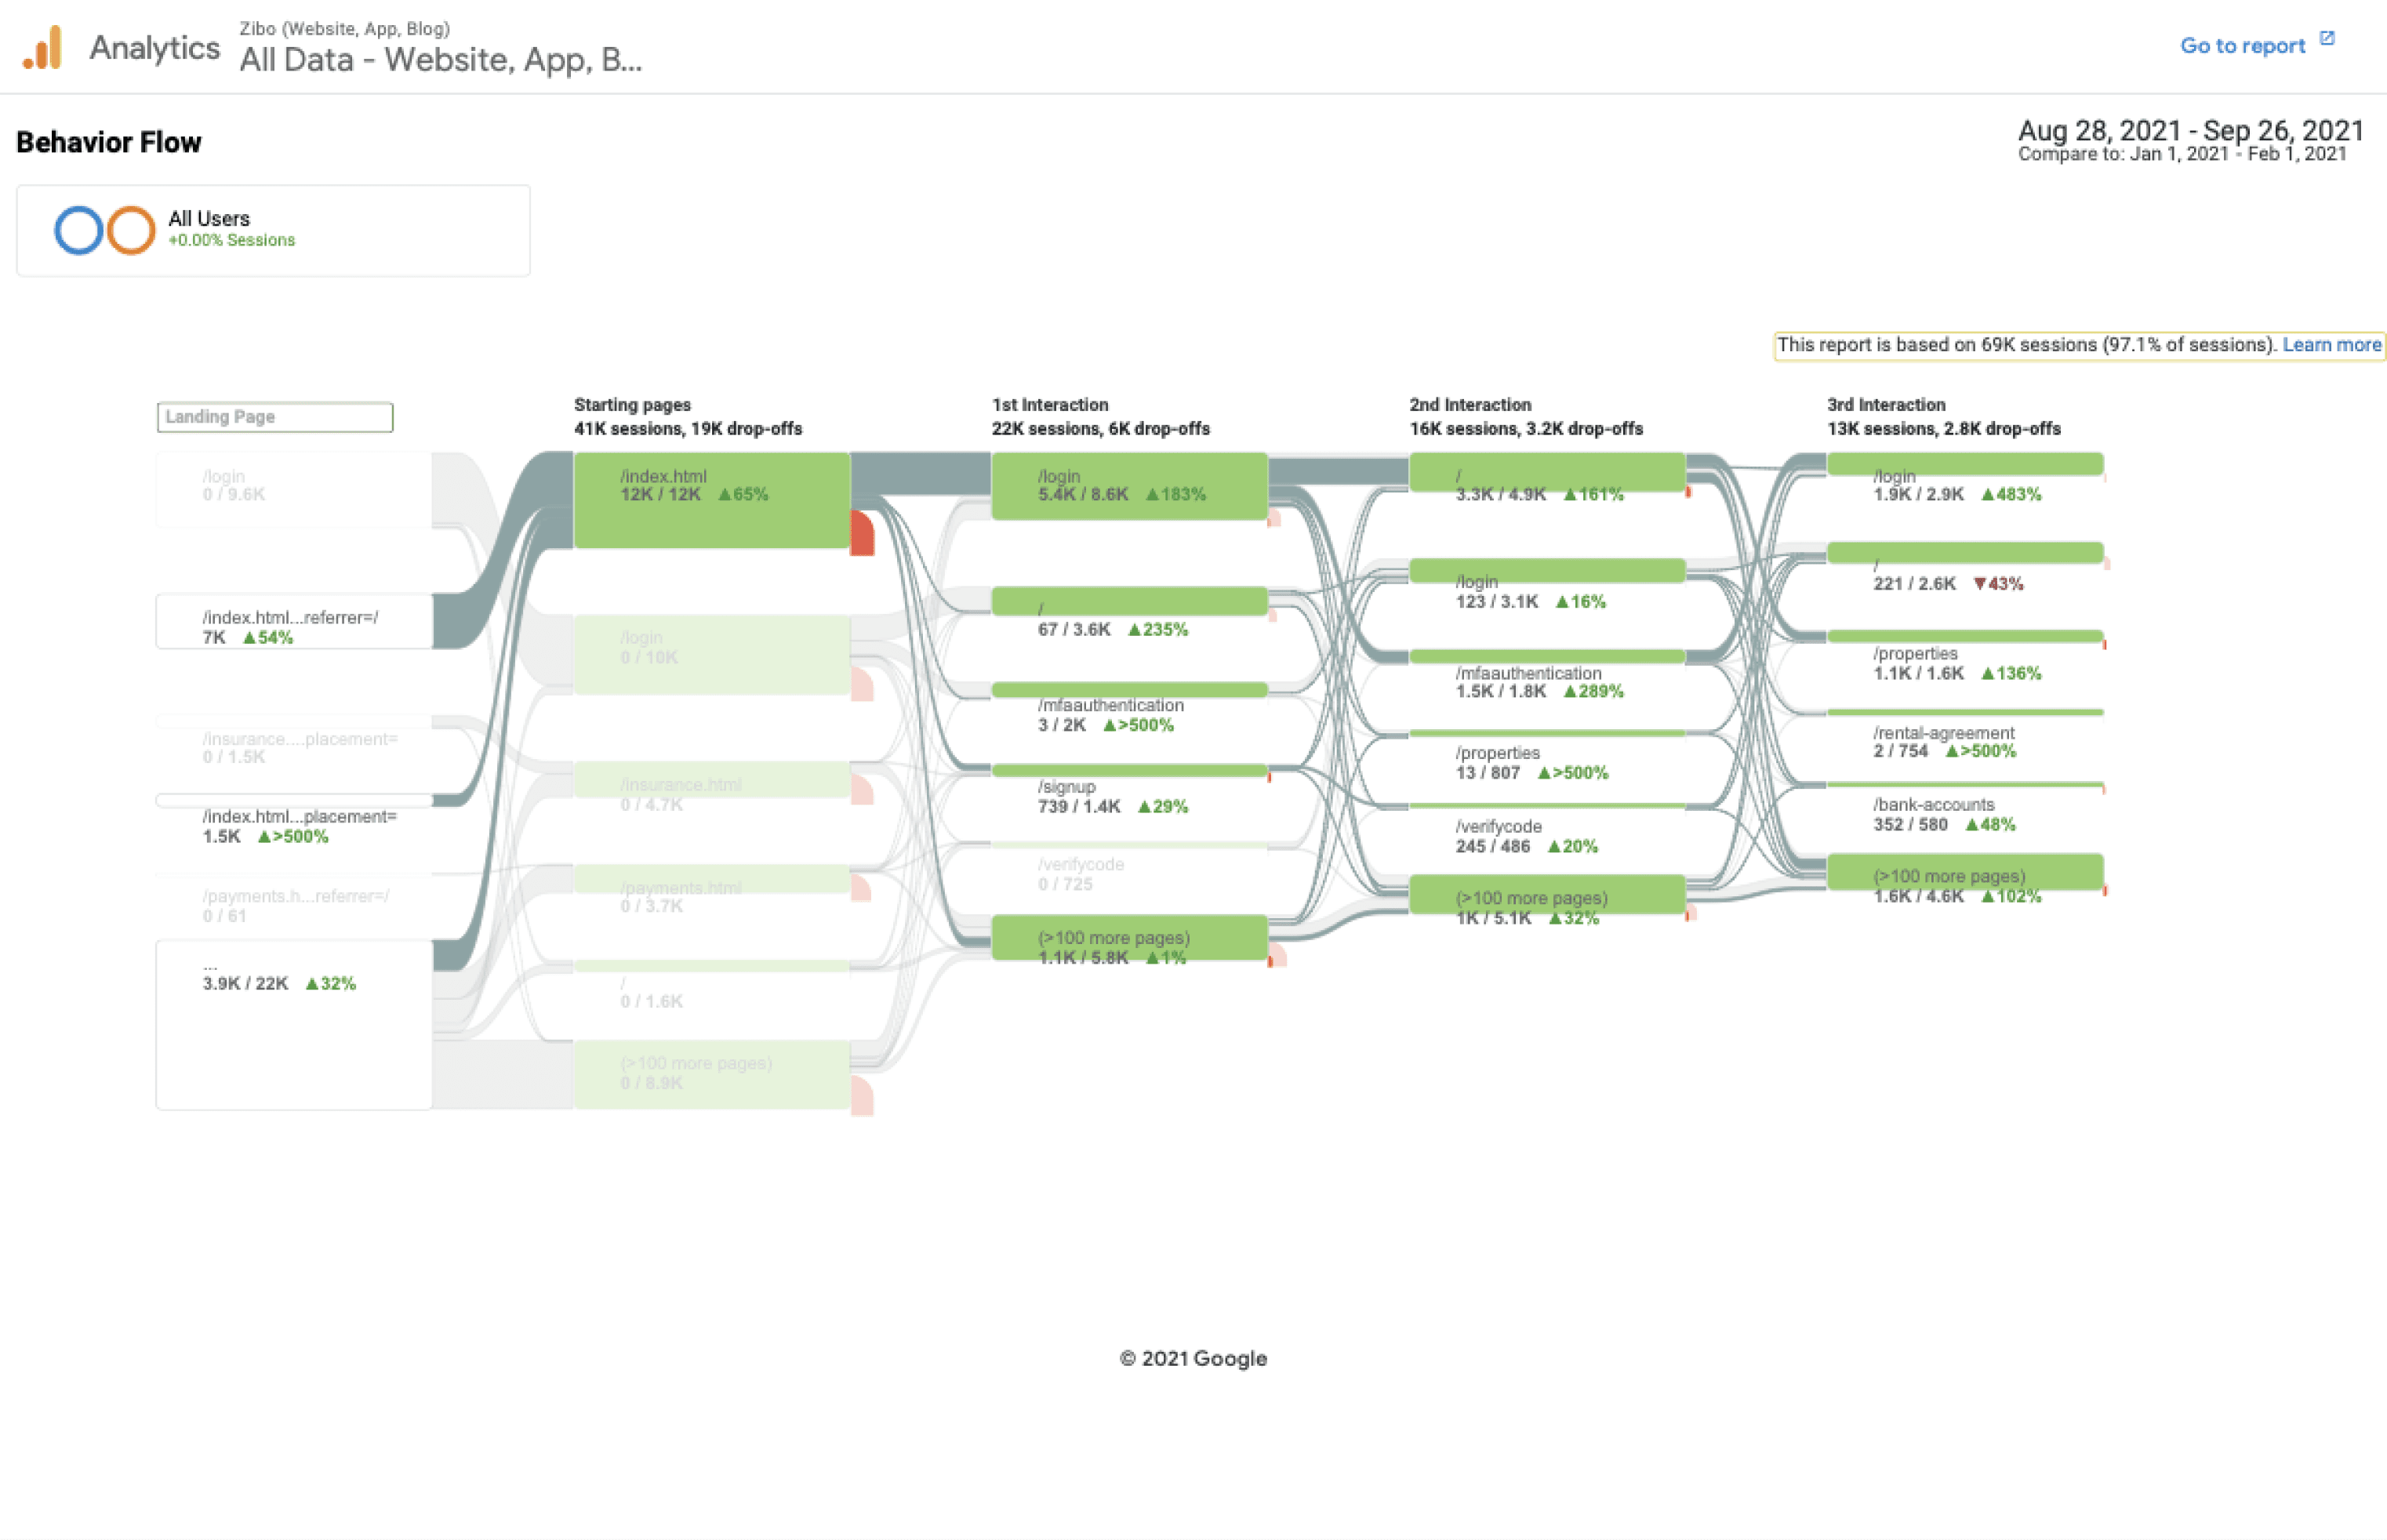Click the orange circle segment icon
Screen dimensions: 2387x1540
tap(131, 230)
